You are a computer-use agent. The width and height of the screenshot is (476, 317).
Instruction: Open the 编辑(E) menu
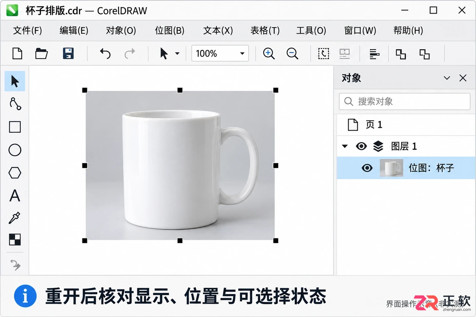tap(74, 30)
